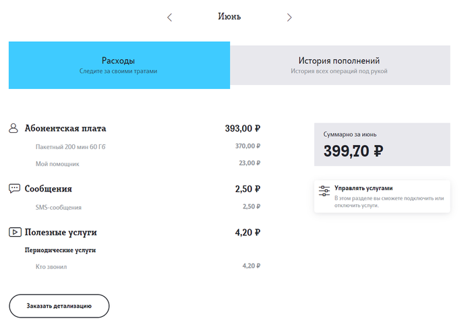Image resolution: width=472 pixels, height=325 pixels.
Task: Click the manage services sliders icon
Action: pyautogui.click(x=324, y=192)
